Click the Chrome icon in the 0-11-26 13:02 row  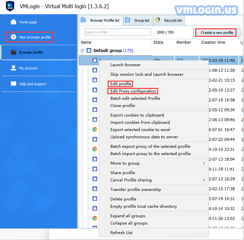[x=95, y=218]
